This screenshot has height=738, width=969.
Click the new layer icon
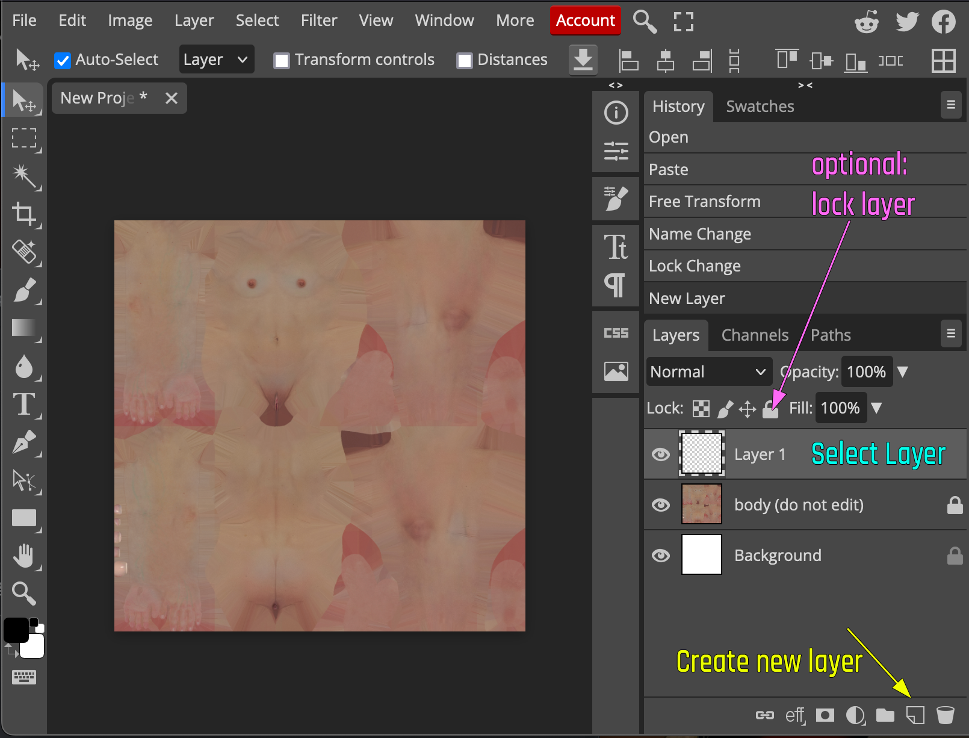coord(915,715)
